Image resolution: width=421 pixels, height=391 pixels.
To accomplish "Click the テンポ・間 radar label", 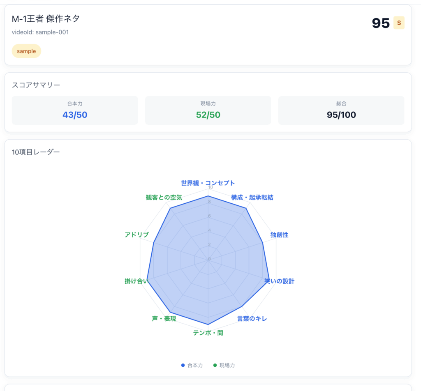I will (x=208, y=333).
